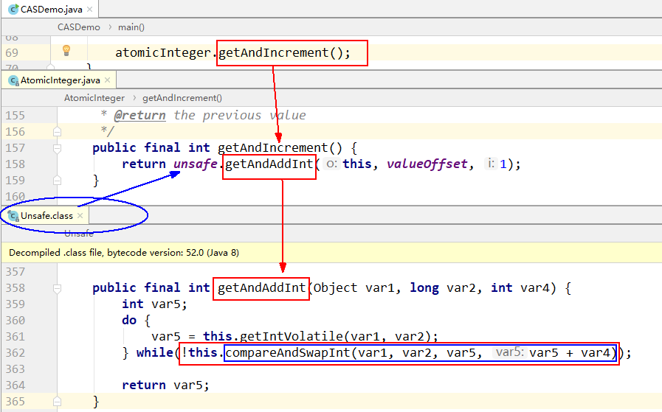This screenshot has height=412, width=662.
Task: Click line number 69 in gutter
Action: click(12, 53)
